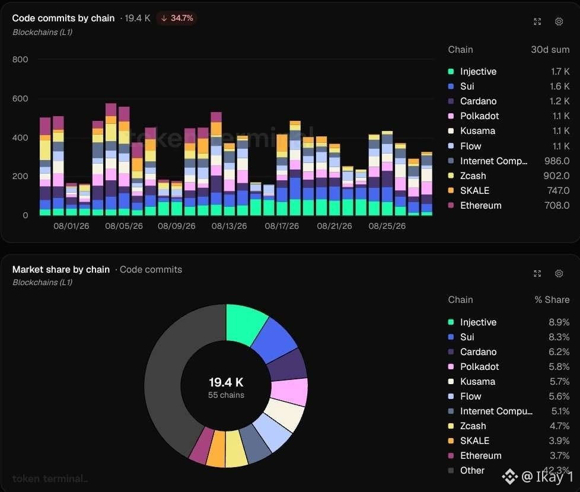Open settings gear for Code commits chart
Image resolution: width=580 pixels, height=492 pixels.
[559, 21]
